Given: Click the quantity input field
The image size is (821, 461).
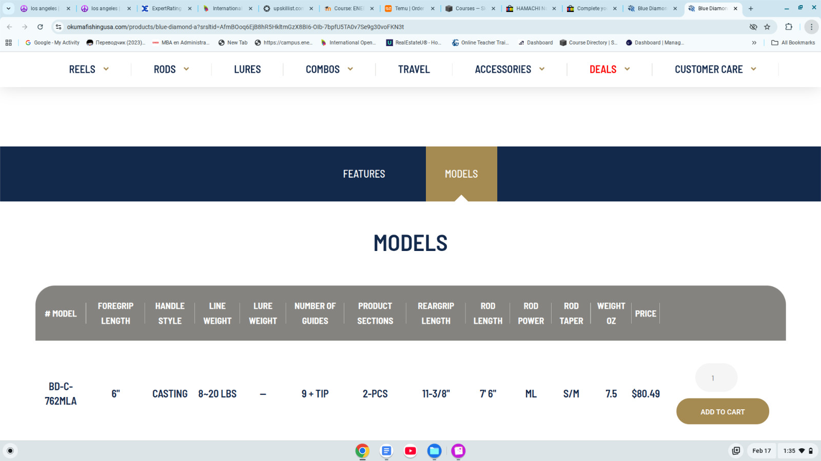Looking at the screenshot, I should (716, 378).
